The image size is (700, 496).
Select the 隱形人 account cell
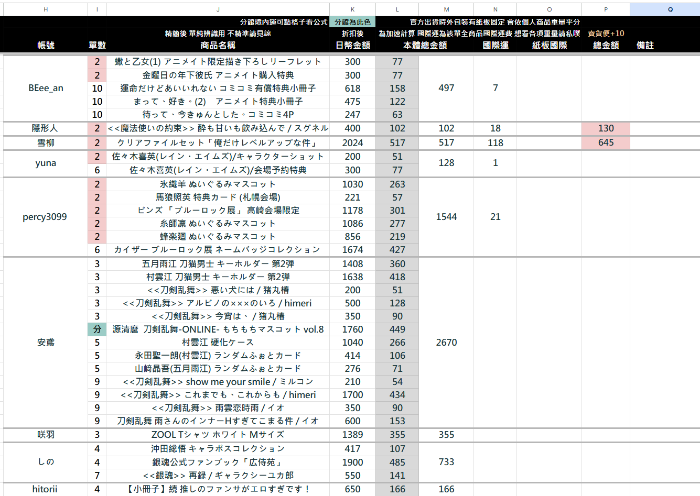point(46,128)
